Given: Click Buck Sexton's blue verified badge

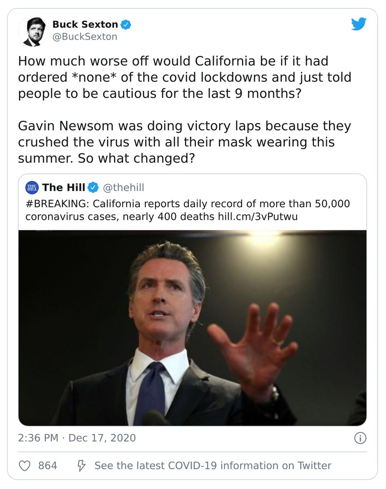Looking at the screenshot, I should tap(125, 24).
